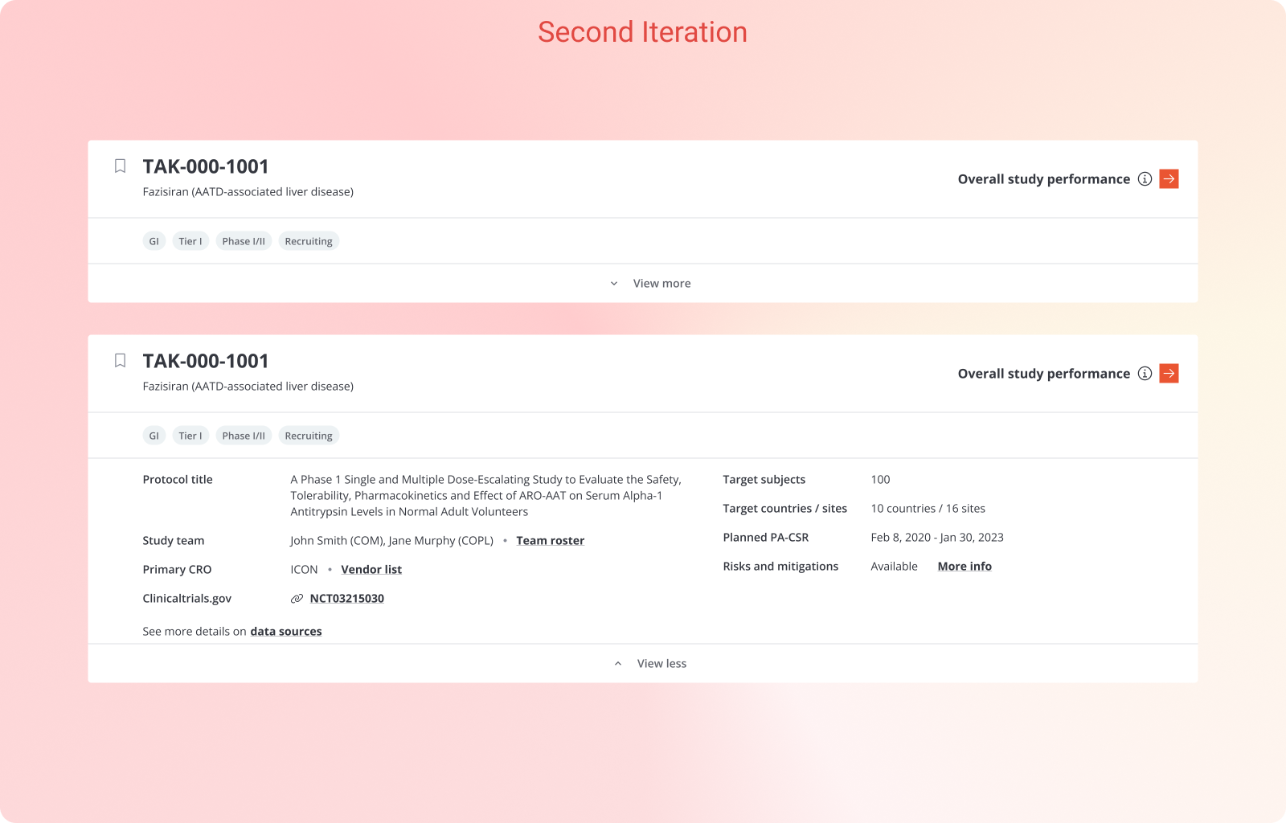The width and height of the screenshot is (1286, 823).
Task: Open the Team roster link
Action: pyautogui.click(x=550, y=540)
